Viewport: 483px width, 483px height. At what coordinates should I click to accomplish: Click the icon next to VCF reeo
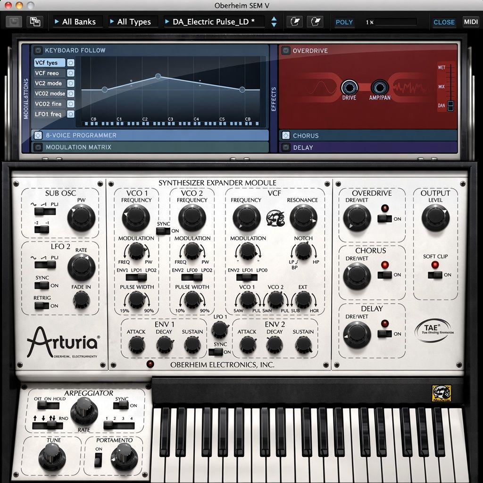click(71, 73)
